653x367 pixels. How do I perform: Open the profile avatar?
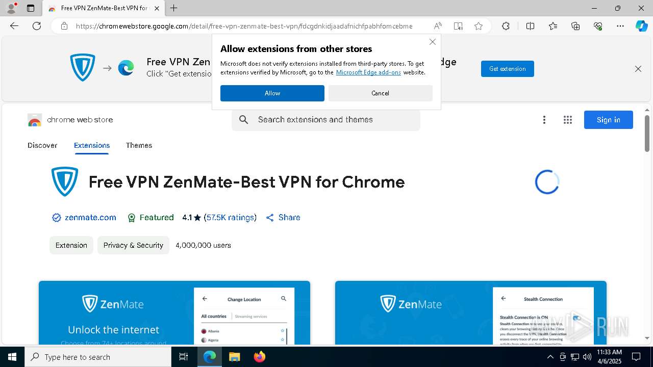(11, 8)
